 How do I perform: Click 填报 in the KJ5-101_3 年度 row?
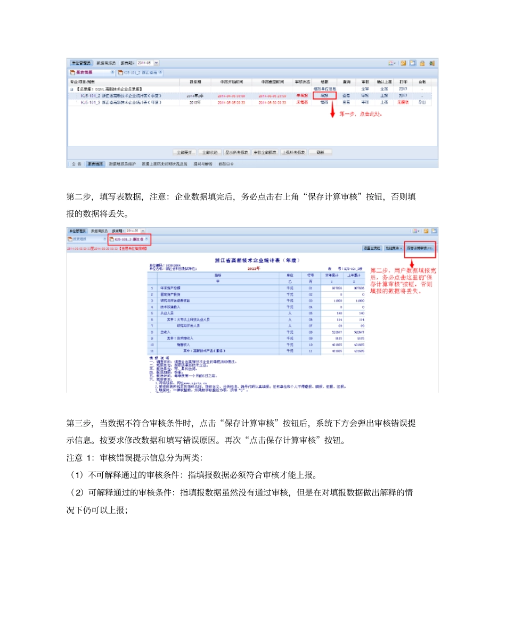[x=324, y=102]
